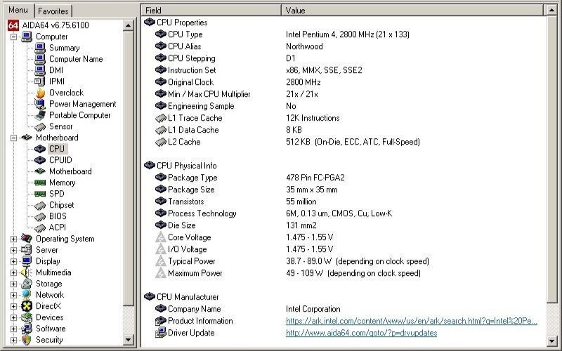
Task: Click the Value column header
Action: point(412,11)
